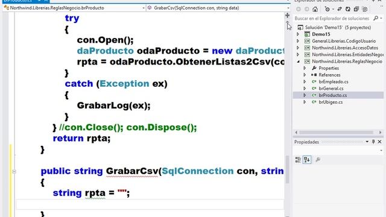Select Solución 'Demo15' root node

(338, 27)
